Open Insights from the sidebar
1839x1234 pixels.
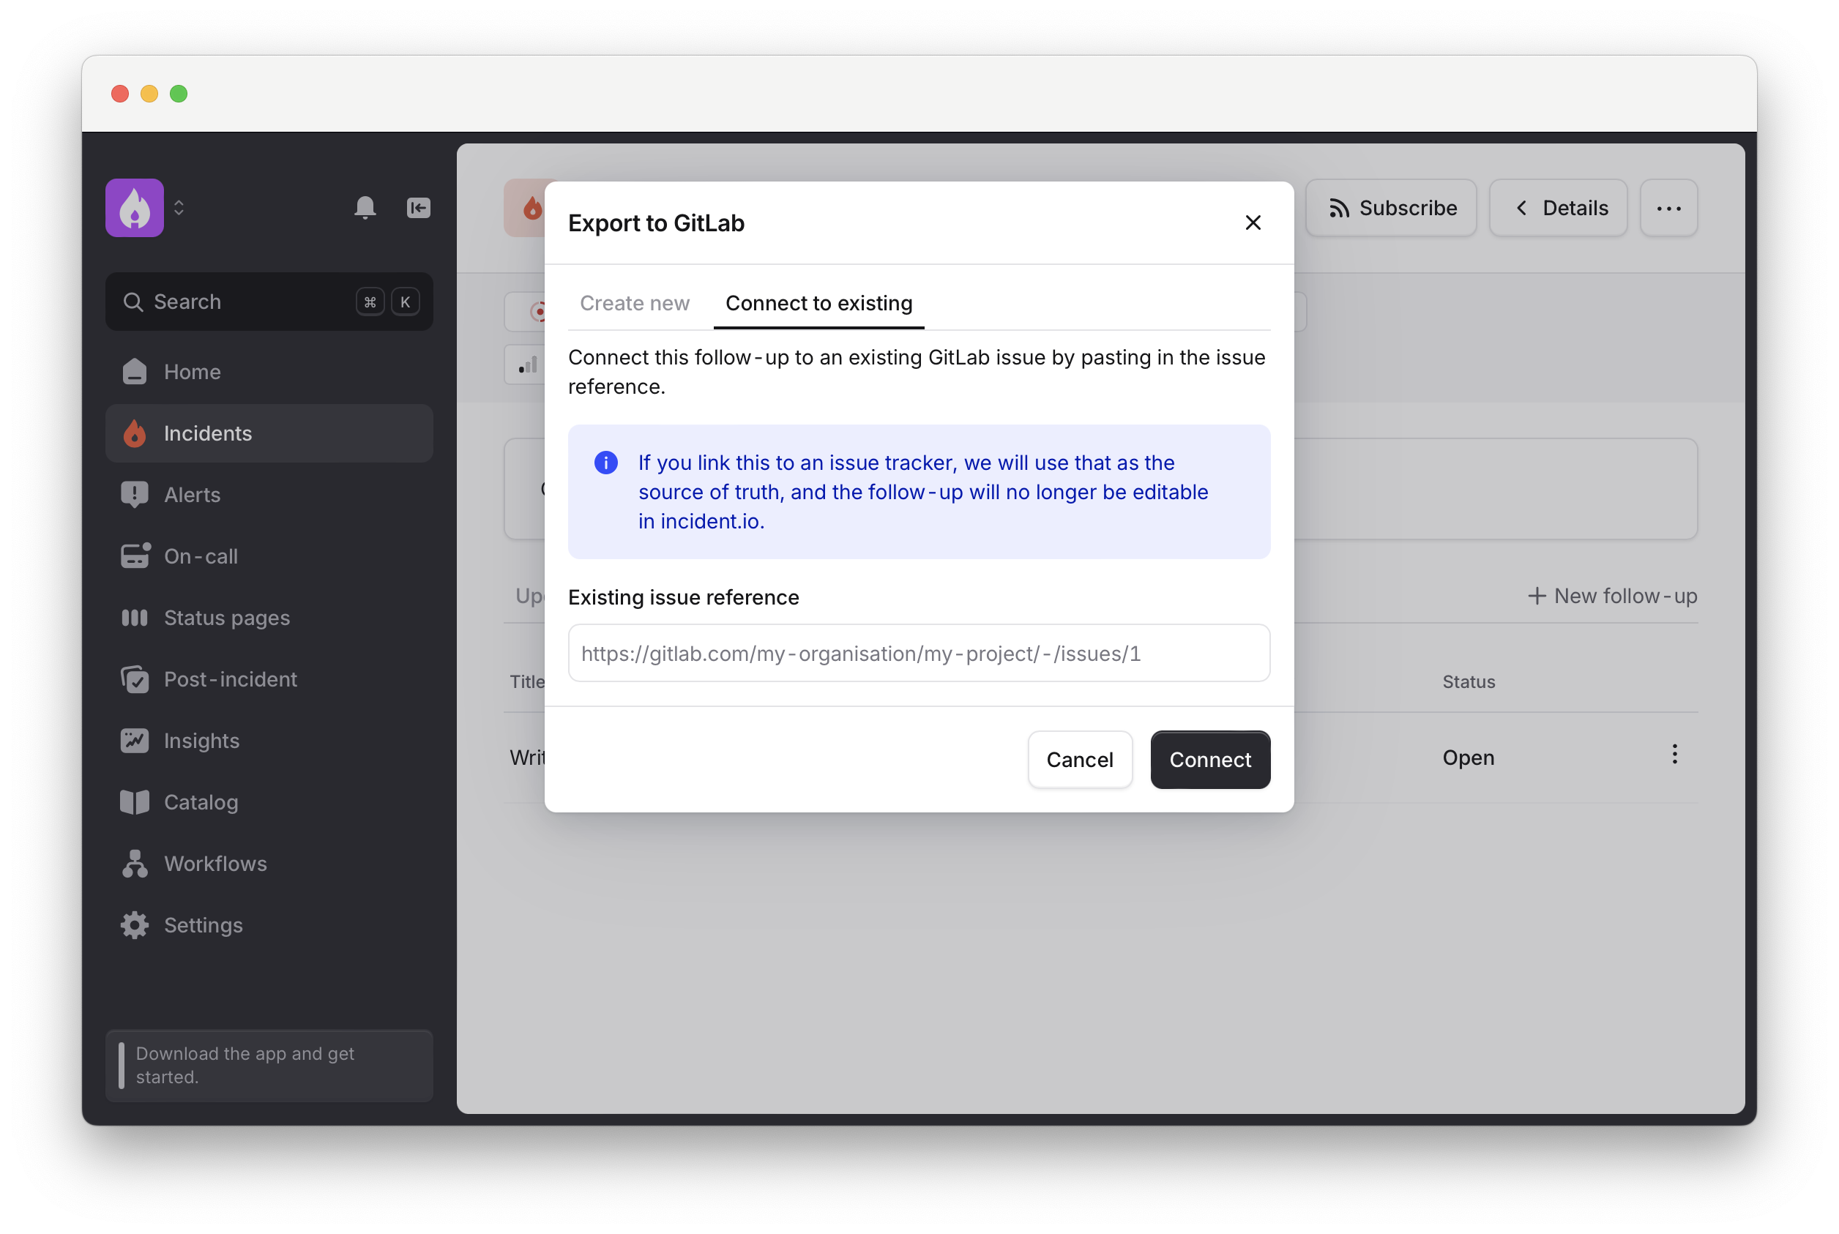[x=201, y=741]
